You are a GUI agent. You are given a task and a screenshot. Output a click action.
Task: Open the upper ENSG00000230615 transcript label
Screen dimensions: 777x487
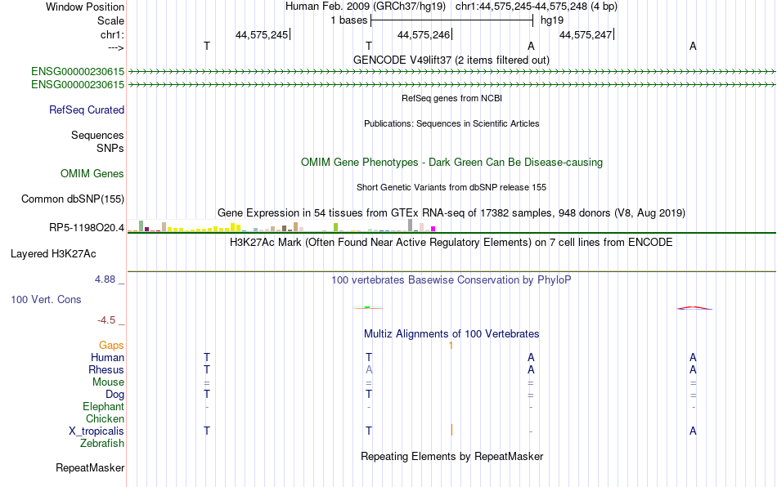click(x=78, y=71)
